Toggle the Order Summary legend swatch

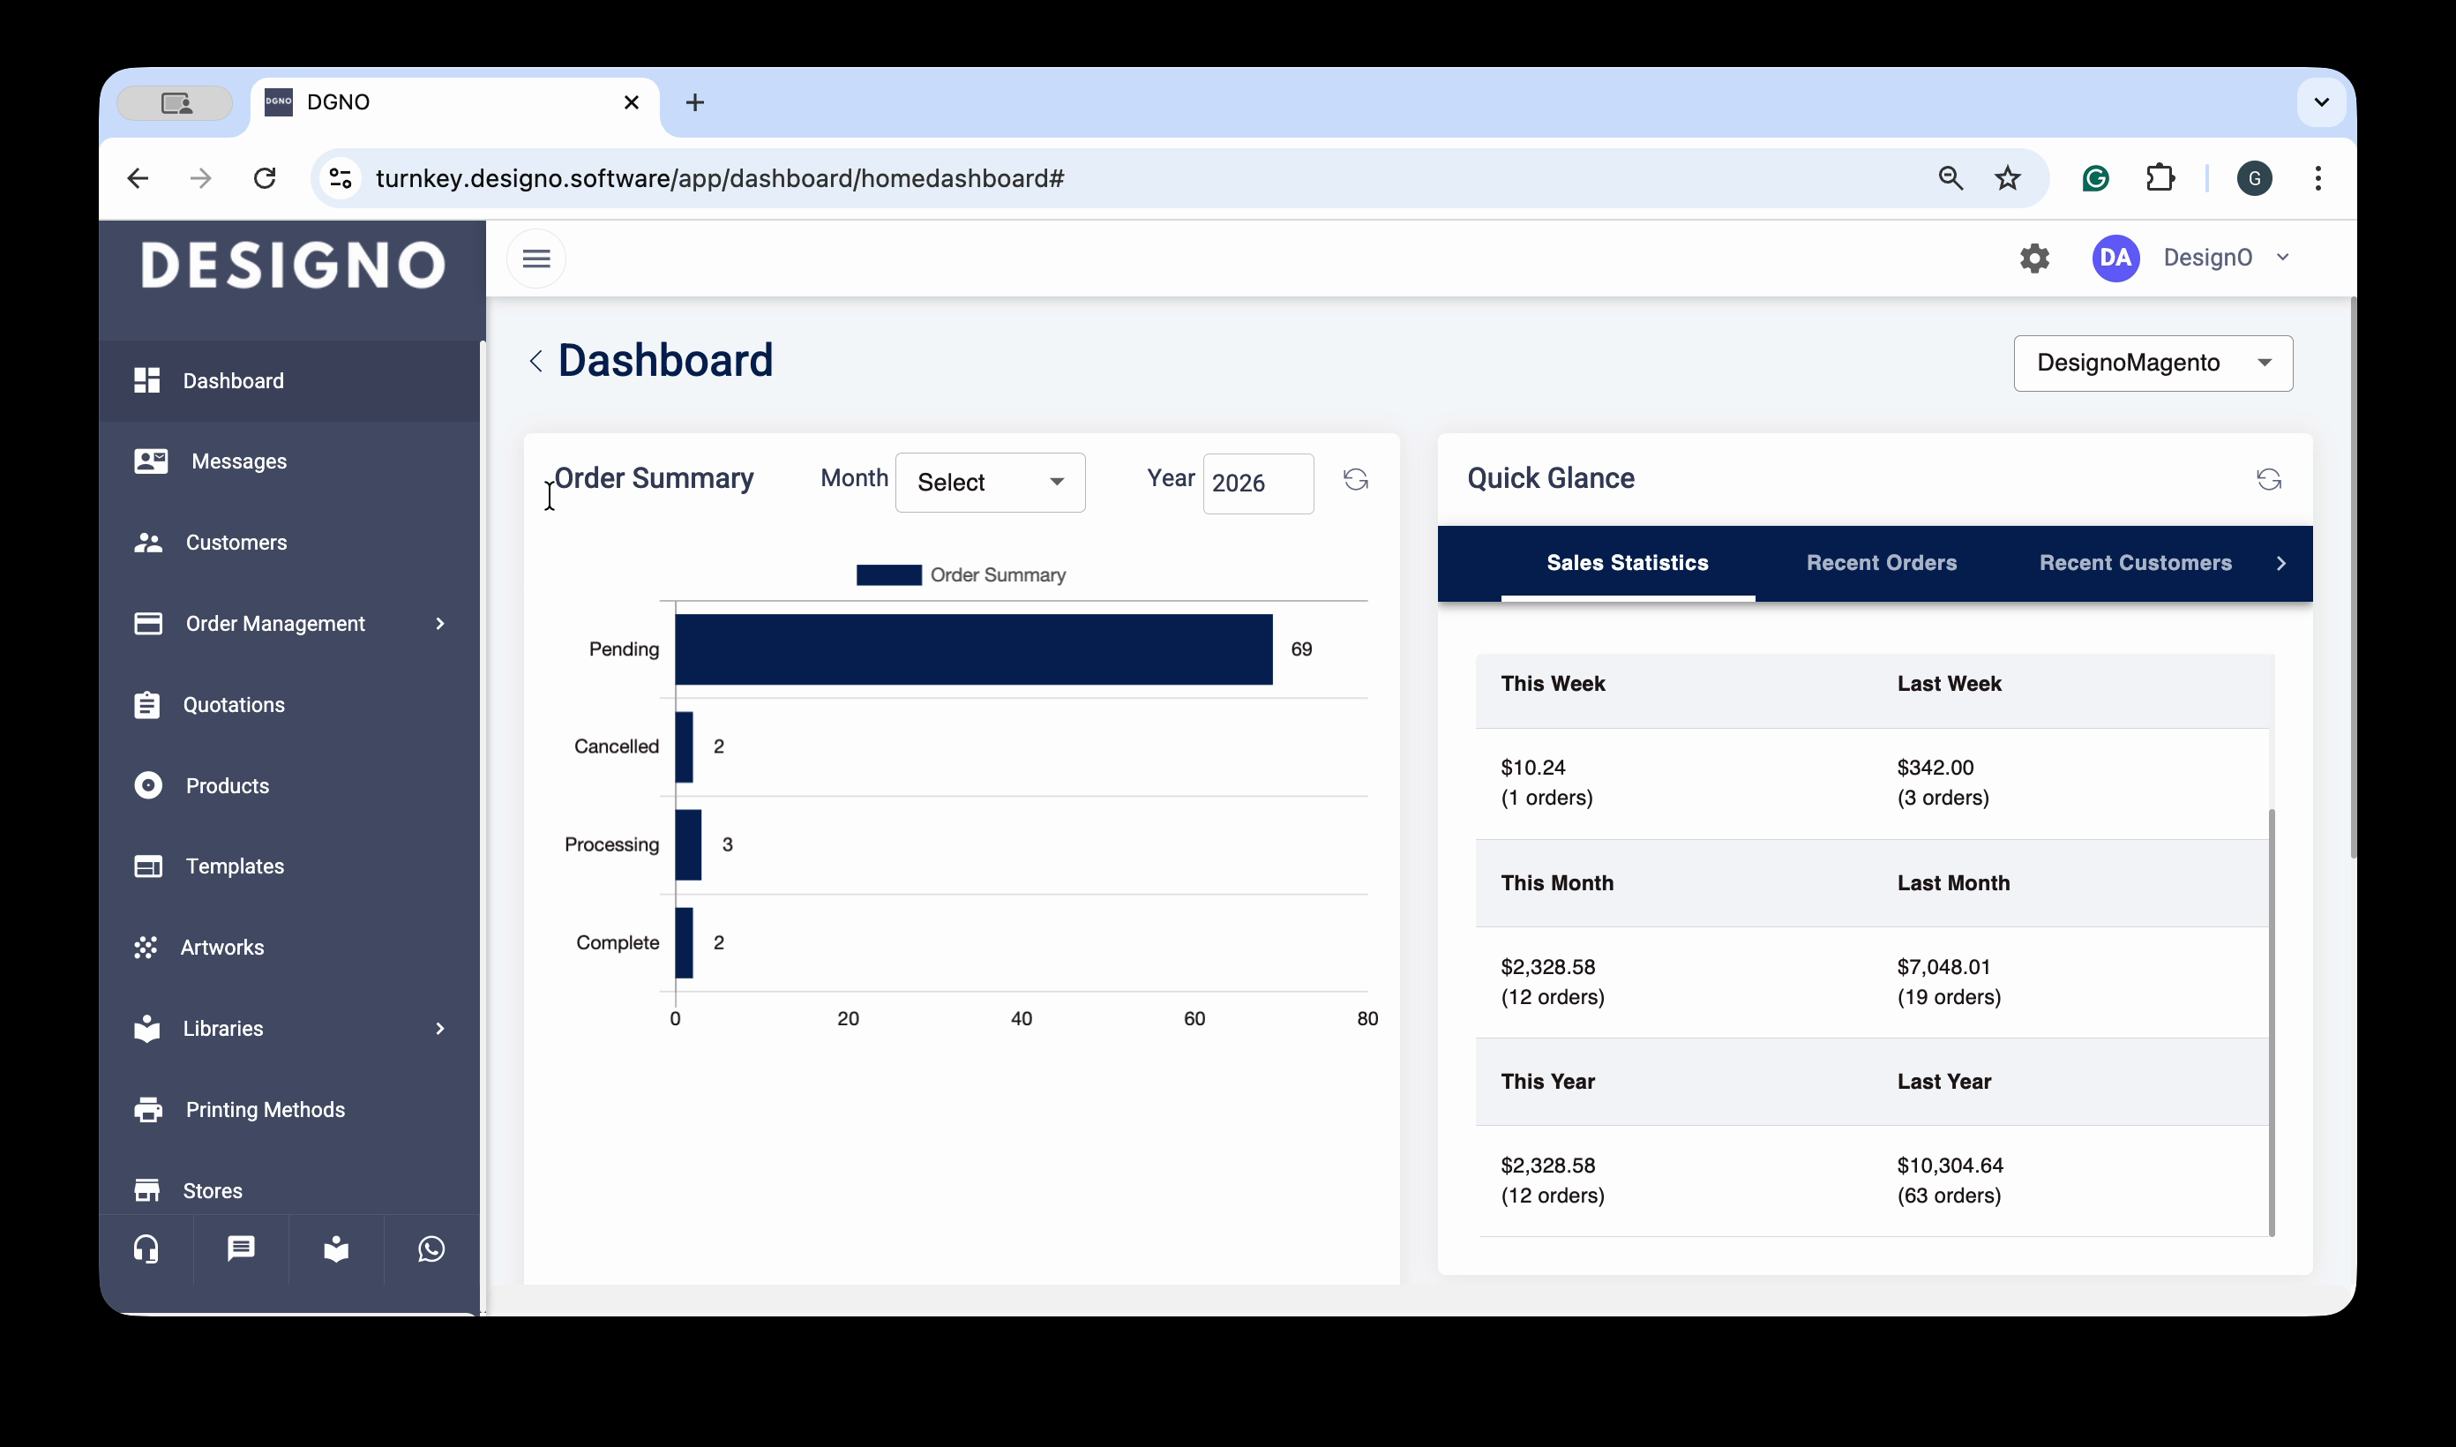(x=889, y=575)
